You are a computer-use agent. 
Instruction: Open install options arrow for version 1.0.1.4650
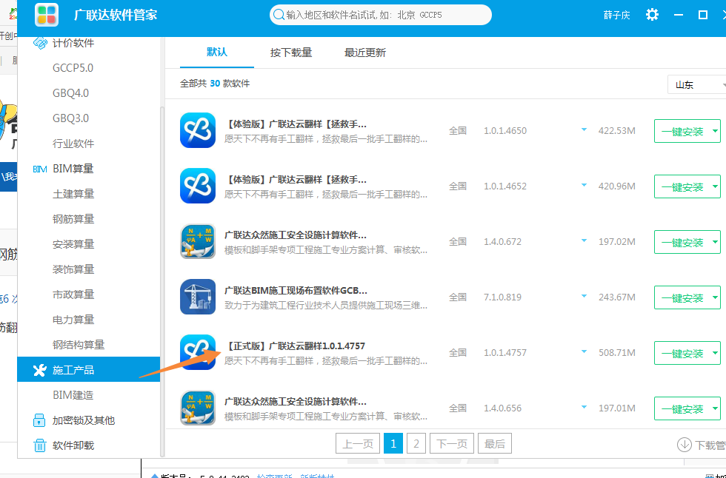coord(716,131)
